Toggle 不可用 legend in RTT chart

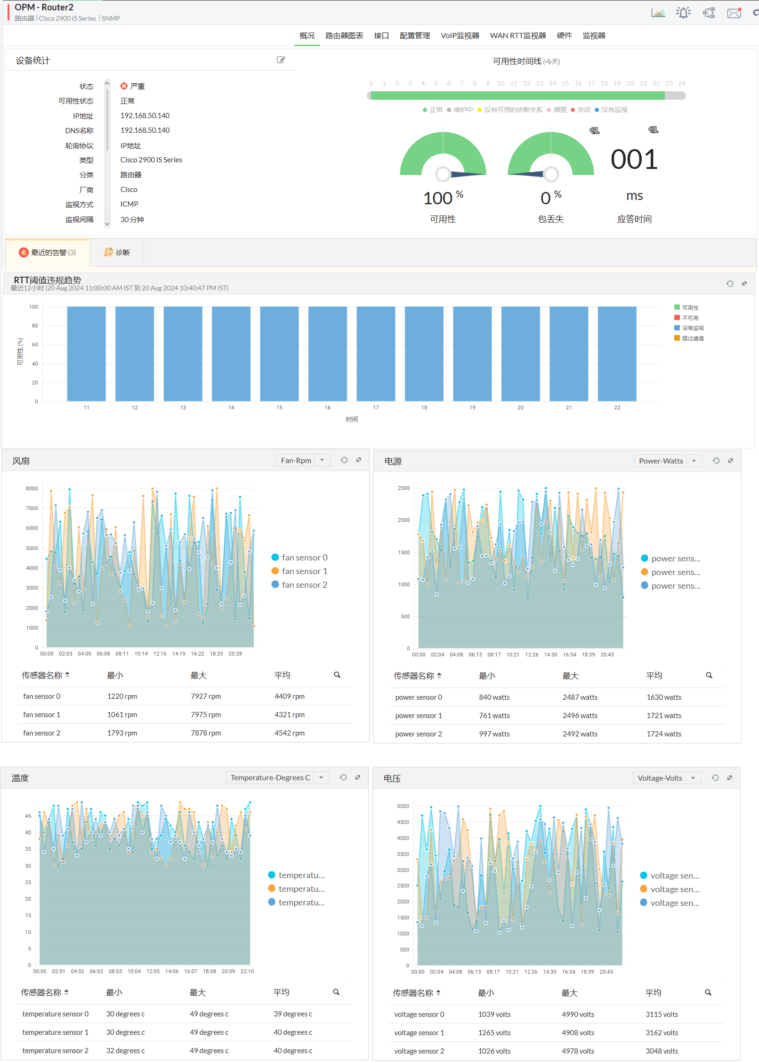coord(686,318)
